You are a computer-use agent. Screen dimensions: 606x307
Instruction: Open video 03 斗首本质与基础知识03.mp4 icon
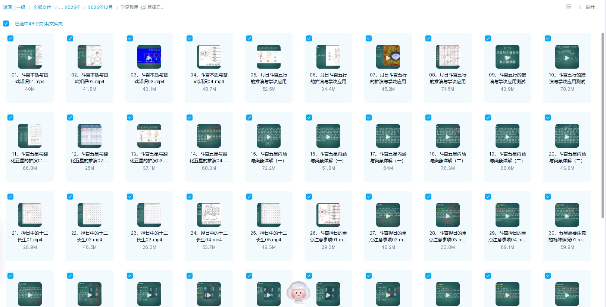(149, 57)
